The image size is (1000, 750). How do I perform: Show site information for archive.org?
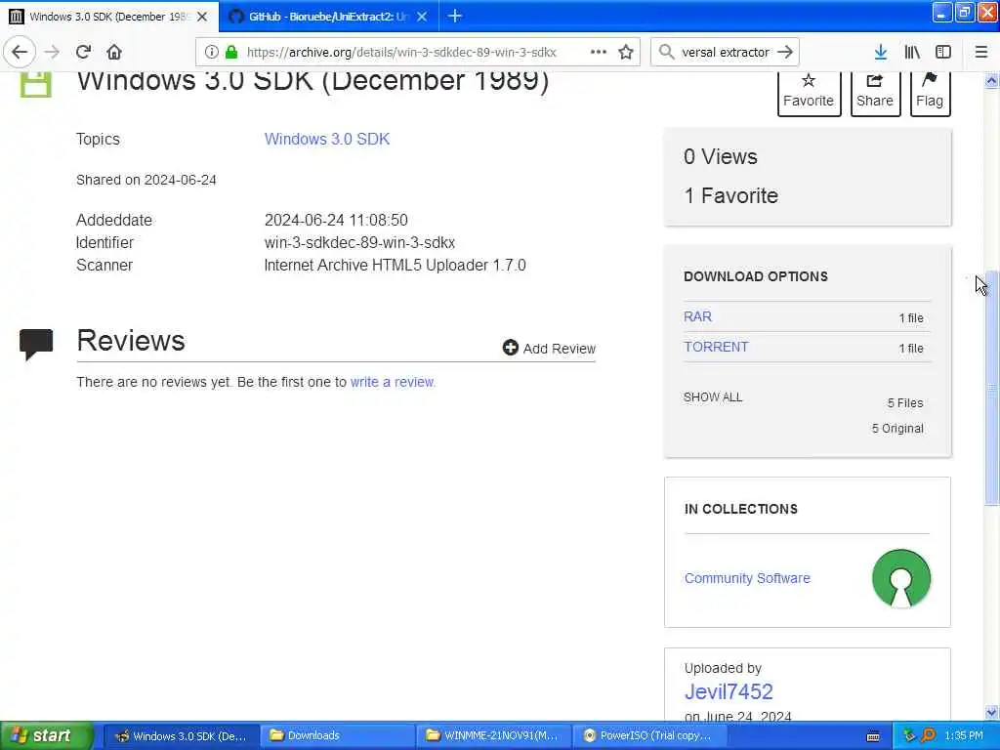pos(211,52)
